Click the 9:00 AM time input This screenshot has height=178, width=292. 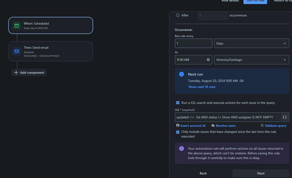tap(193, 60)
